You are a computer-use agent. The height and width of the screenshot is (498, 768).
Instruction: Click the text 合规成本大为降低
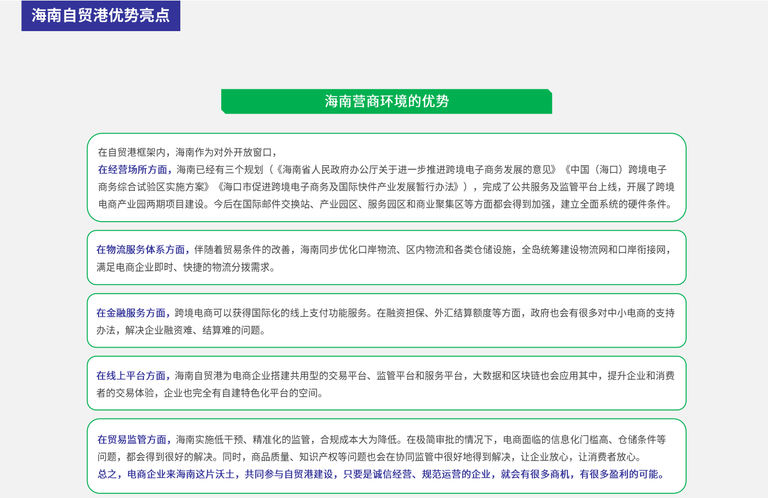point(359,439)
